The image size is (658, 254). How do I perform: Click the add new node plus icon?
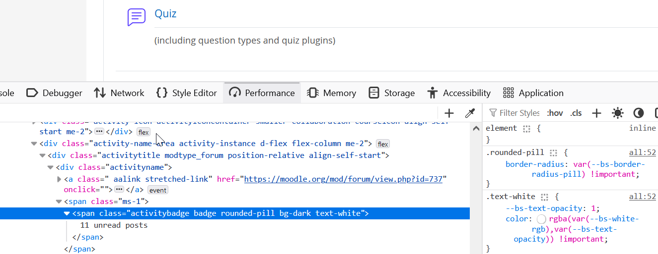449,113
